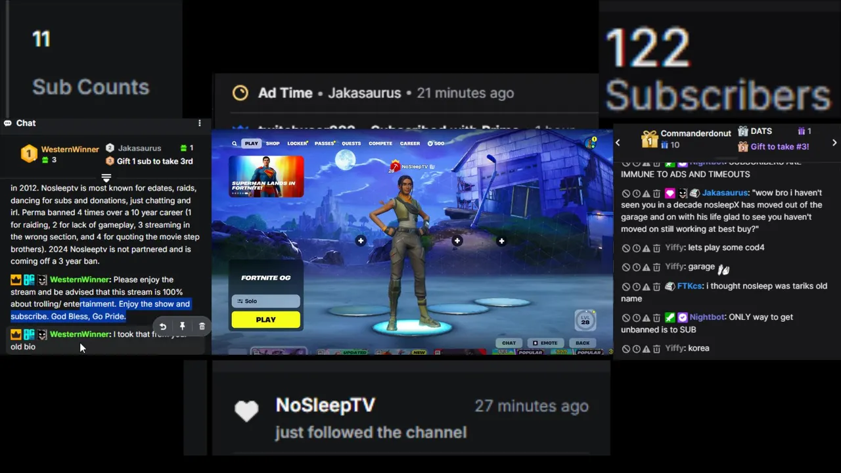Viewport: 841px width, 473px height.
Task: Click the first plus slot left of character
Action: [x=361, y=241]
